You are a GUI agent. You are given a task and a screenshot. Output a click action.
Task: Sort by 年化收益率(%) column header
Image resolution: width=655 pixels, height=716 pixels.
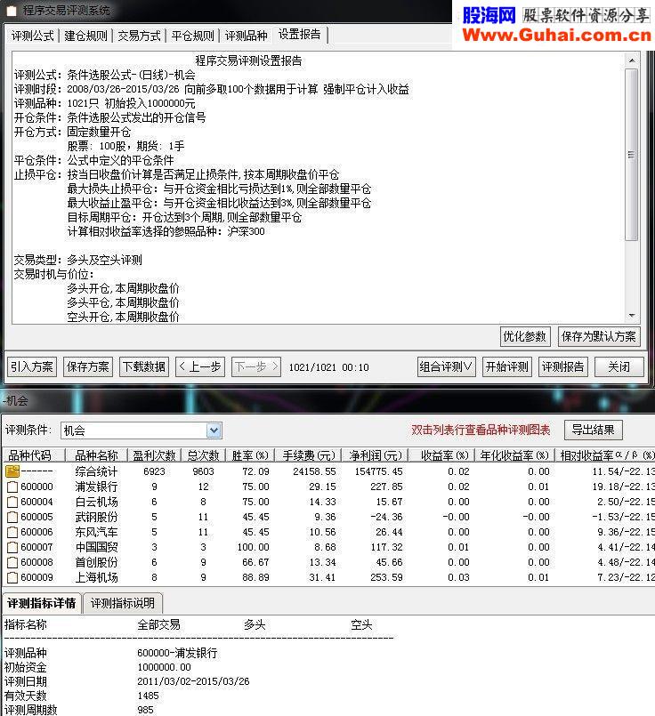(514, 455)
